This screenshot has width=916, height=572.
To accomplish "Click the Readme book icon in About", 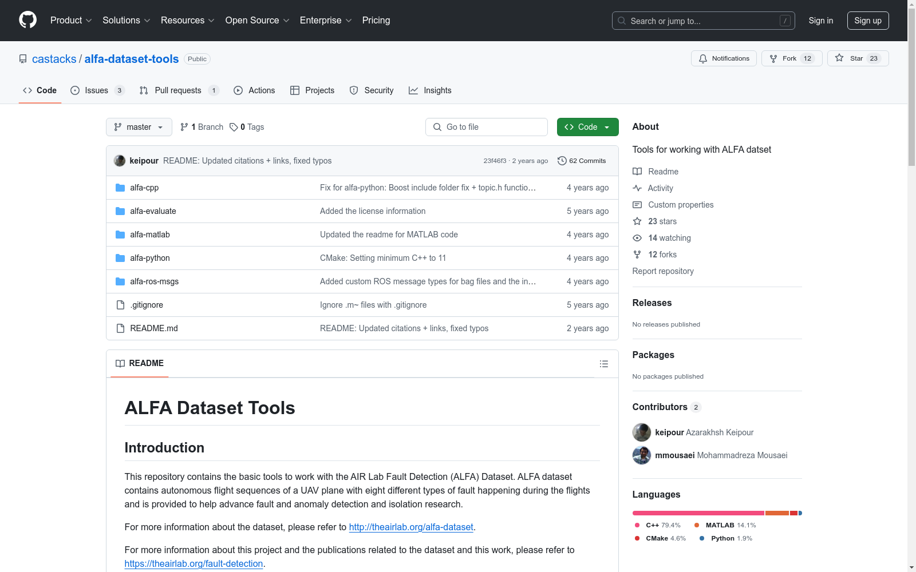I will coord(637,172).
